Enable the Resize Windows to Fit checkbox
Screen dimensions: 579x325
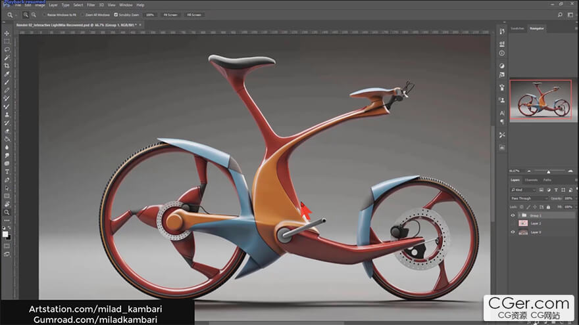point(44,14)
